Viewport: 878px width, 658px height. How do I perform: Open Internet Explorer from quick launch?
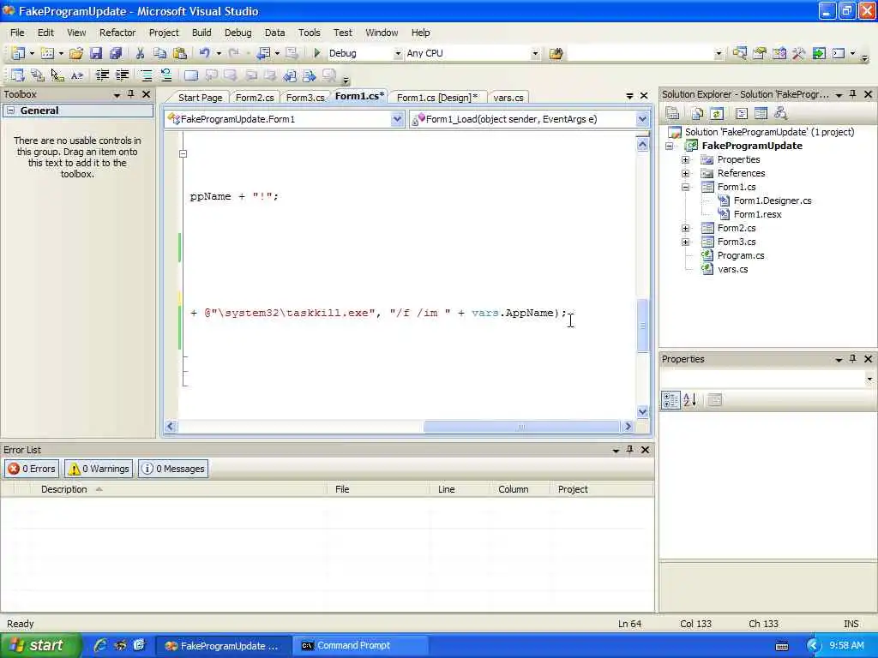pyautogui.click(x=100, y=645)
